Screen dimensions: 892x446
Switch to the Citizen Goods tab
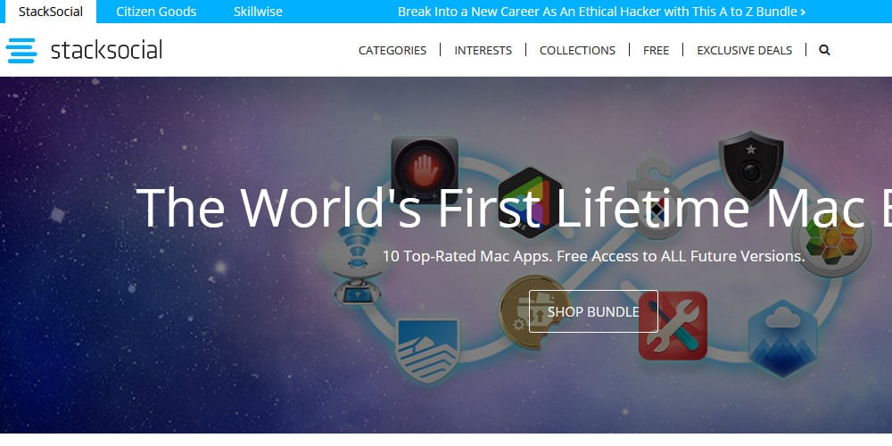point(156,12)
